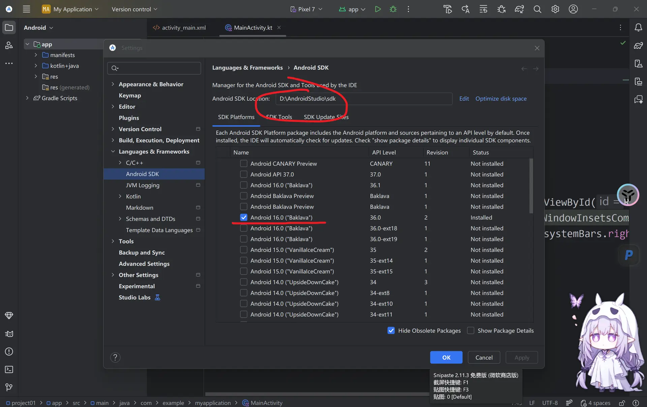Expand Appearance & Behavior settings
The image size is (647, 407).
coord(113,84)
